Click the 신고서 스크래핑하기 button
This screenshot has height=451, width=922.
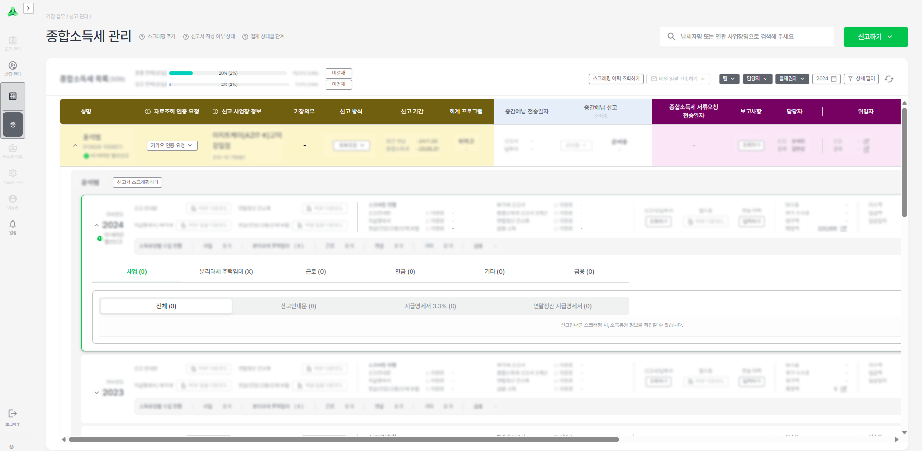pyautogui.click(x=138, y=183)
